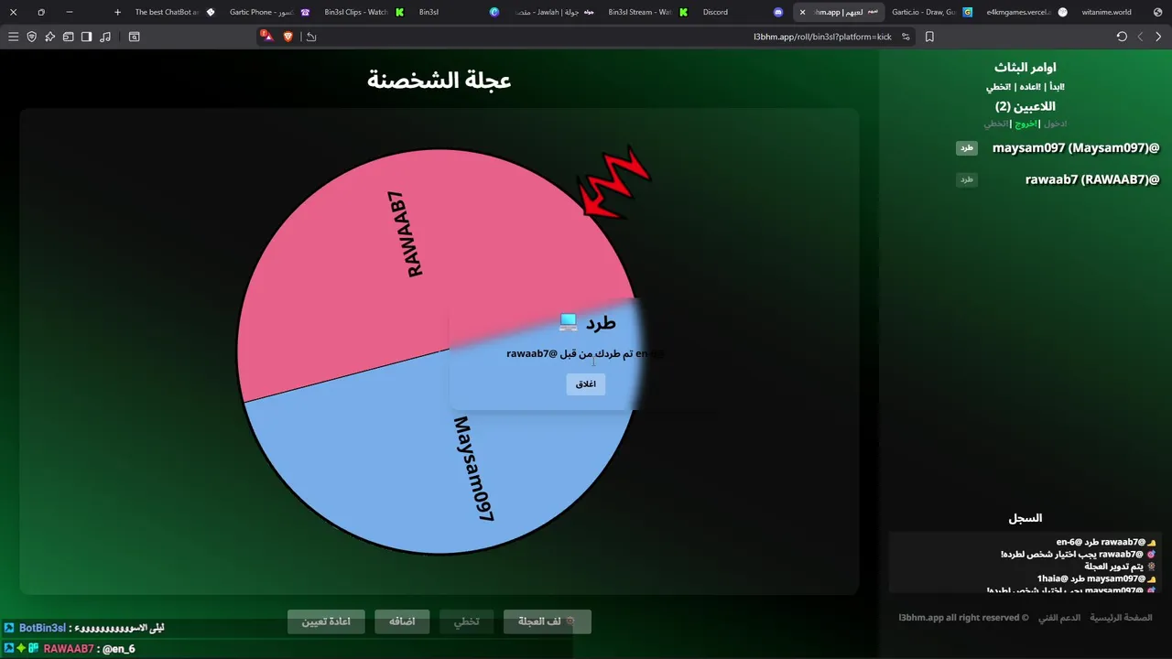Screen dimensions: 1172x659
Task: Click the address bar URL l3bhm.app/roll
Action: [x=822, y=37]
